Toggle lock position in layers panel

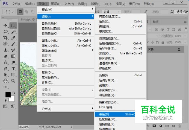click(x=152, y=42)
